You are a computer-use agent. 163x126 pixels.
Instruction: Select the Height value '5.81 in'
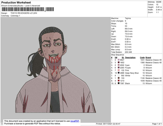tap(159, 7)
